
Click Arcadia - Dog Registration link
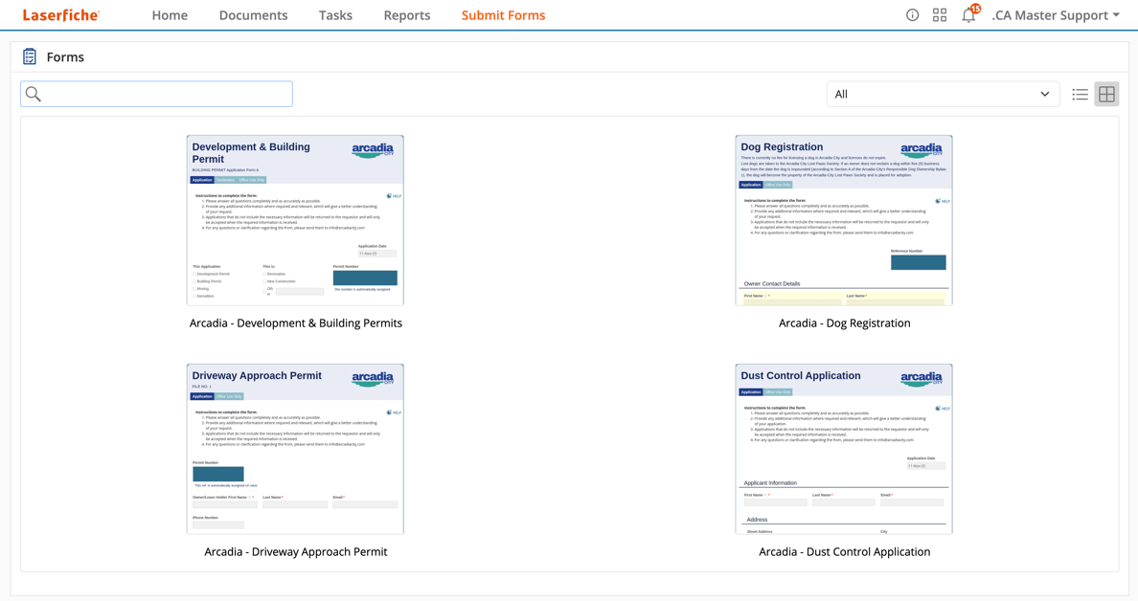tap(845, 323)
